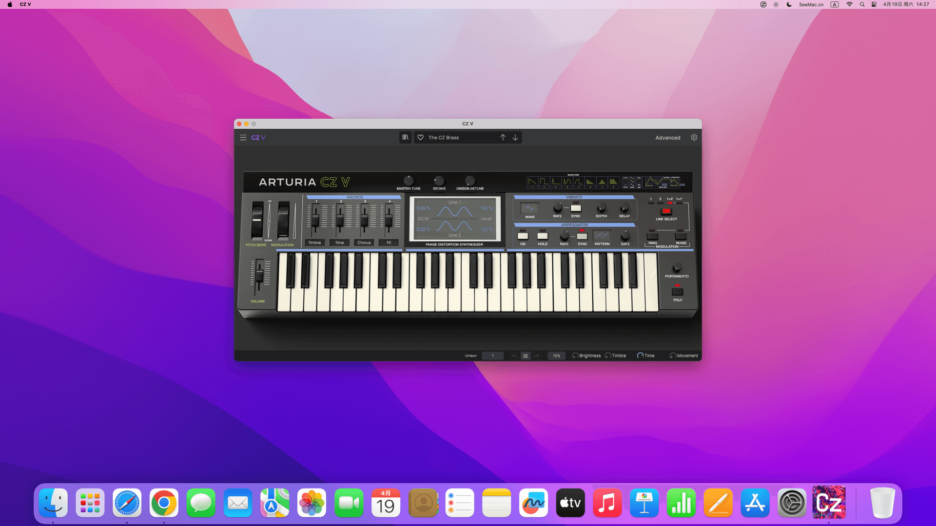
Task: Open the arpeggiator PATTERN selector
Action: pyautogui.click(x=602, y=236)
